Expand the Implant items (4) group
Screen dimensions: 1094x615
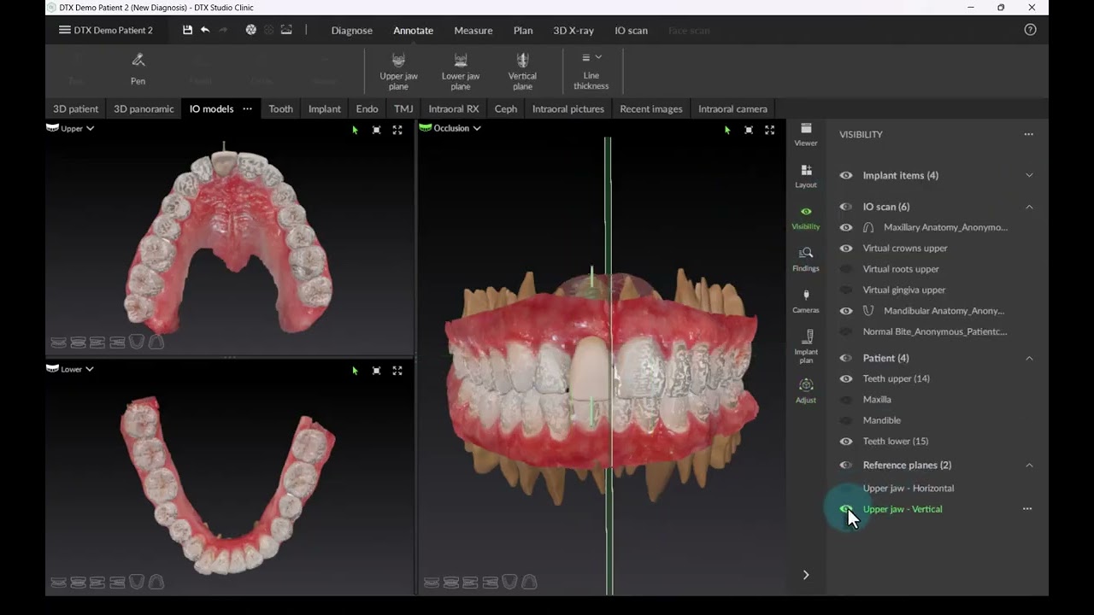click(1029, 175)
